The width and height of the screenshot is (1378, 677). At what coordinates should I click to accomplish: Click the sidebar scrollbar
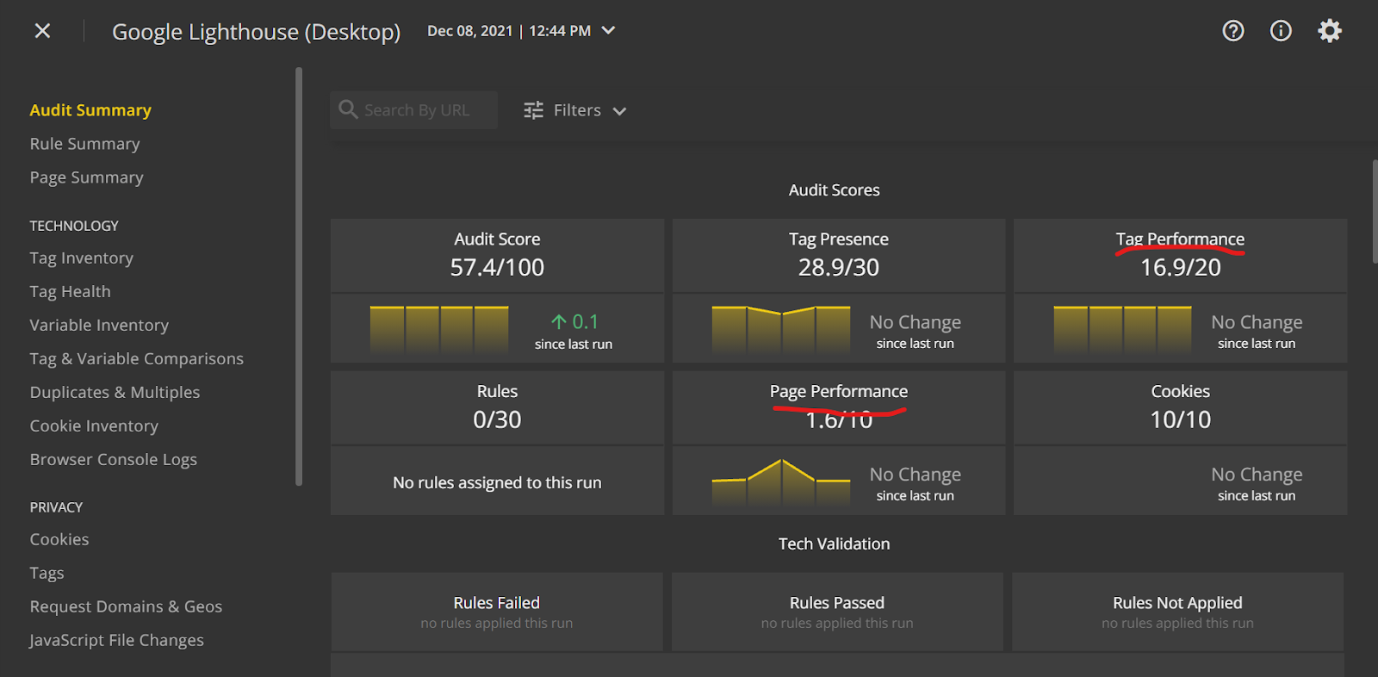[x=299, y=276]
